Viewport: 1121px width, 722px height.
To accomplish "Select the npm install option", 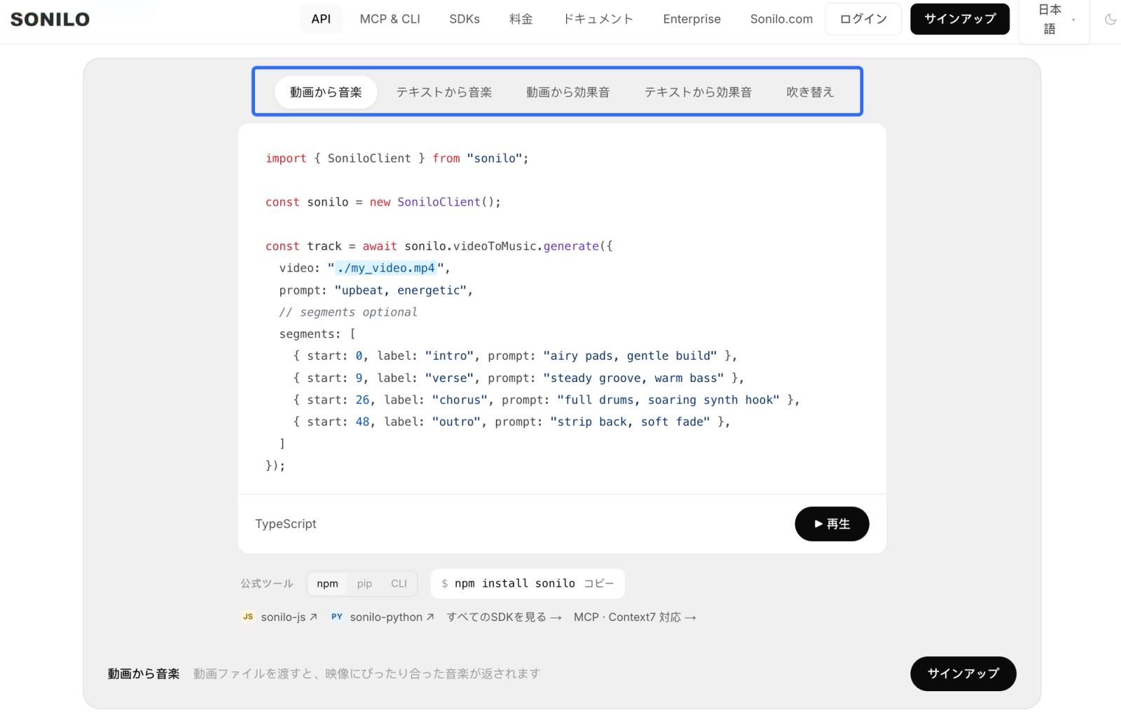I will coord(327,584).
